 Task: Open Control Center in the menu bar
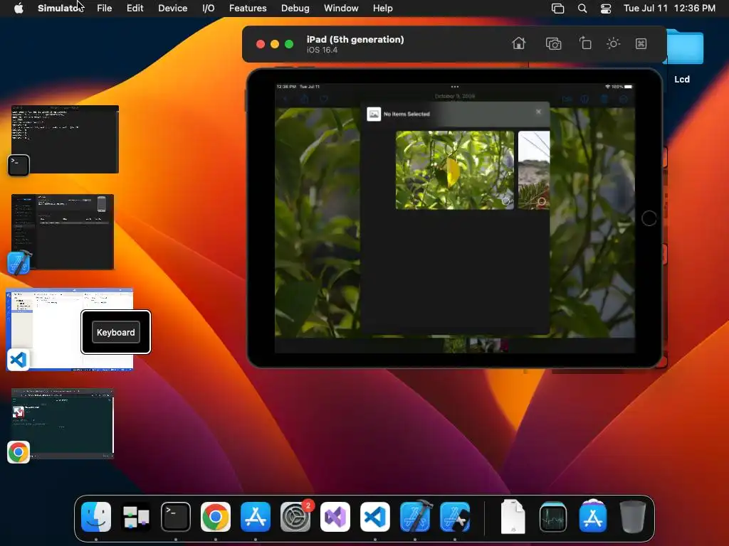point(606,9)
